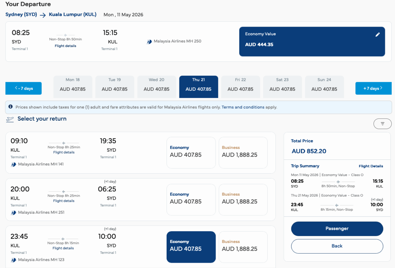Open the filter icon button
Viewport: 395px width, 268px height.
[382, 124]
